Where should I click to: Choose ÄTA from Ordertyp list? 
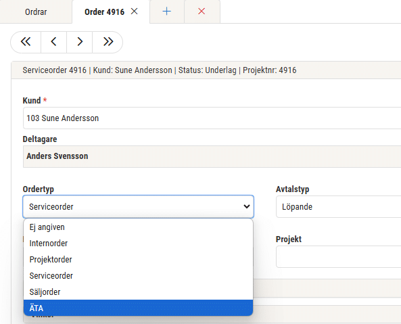click(x=138, y=308)
